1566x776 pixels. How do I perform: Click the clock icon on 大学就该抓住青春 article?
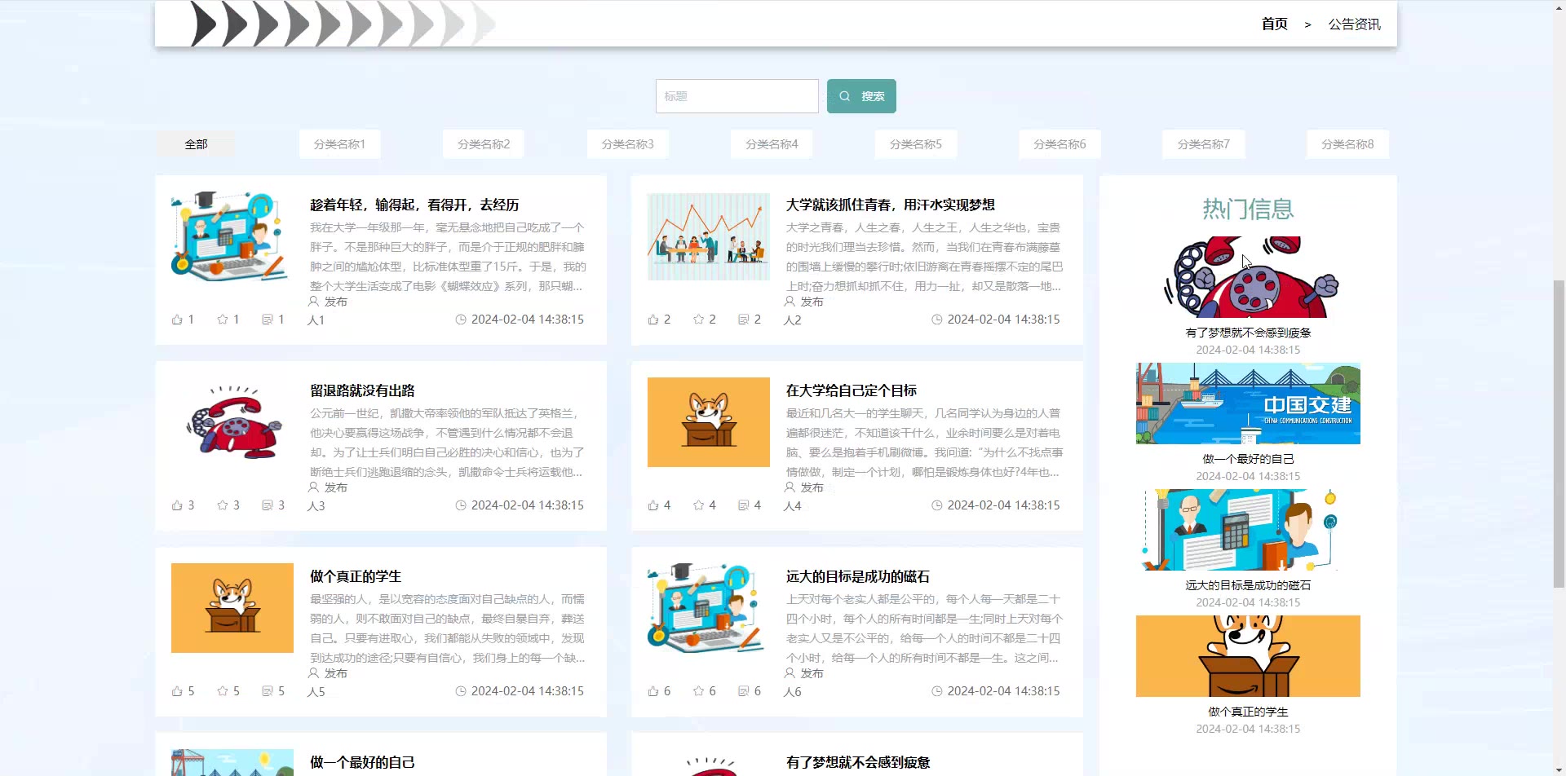(x=937, y=320)
